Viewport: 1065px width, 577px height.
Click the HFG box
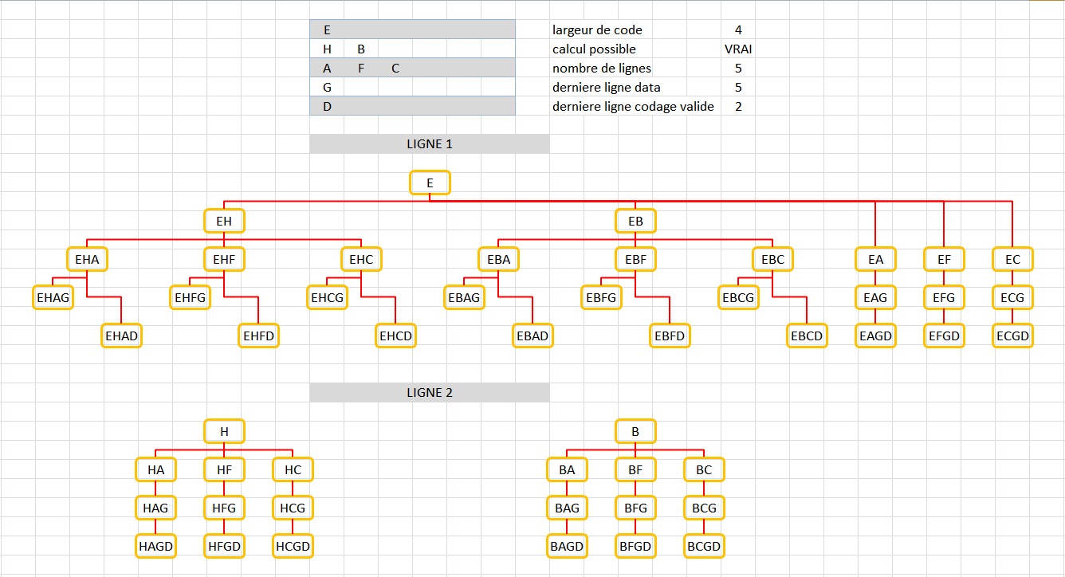point(224,508)
